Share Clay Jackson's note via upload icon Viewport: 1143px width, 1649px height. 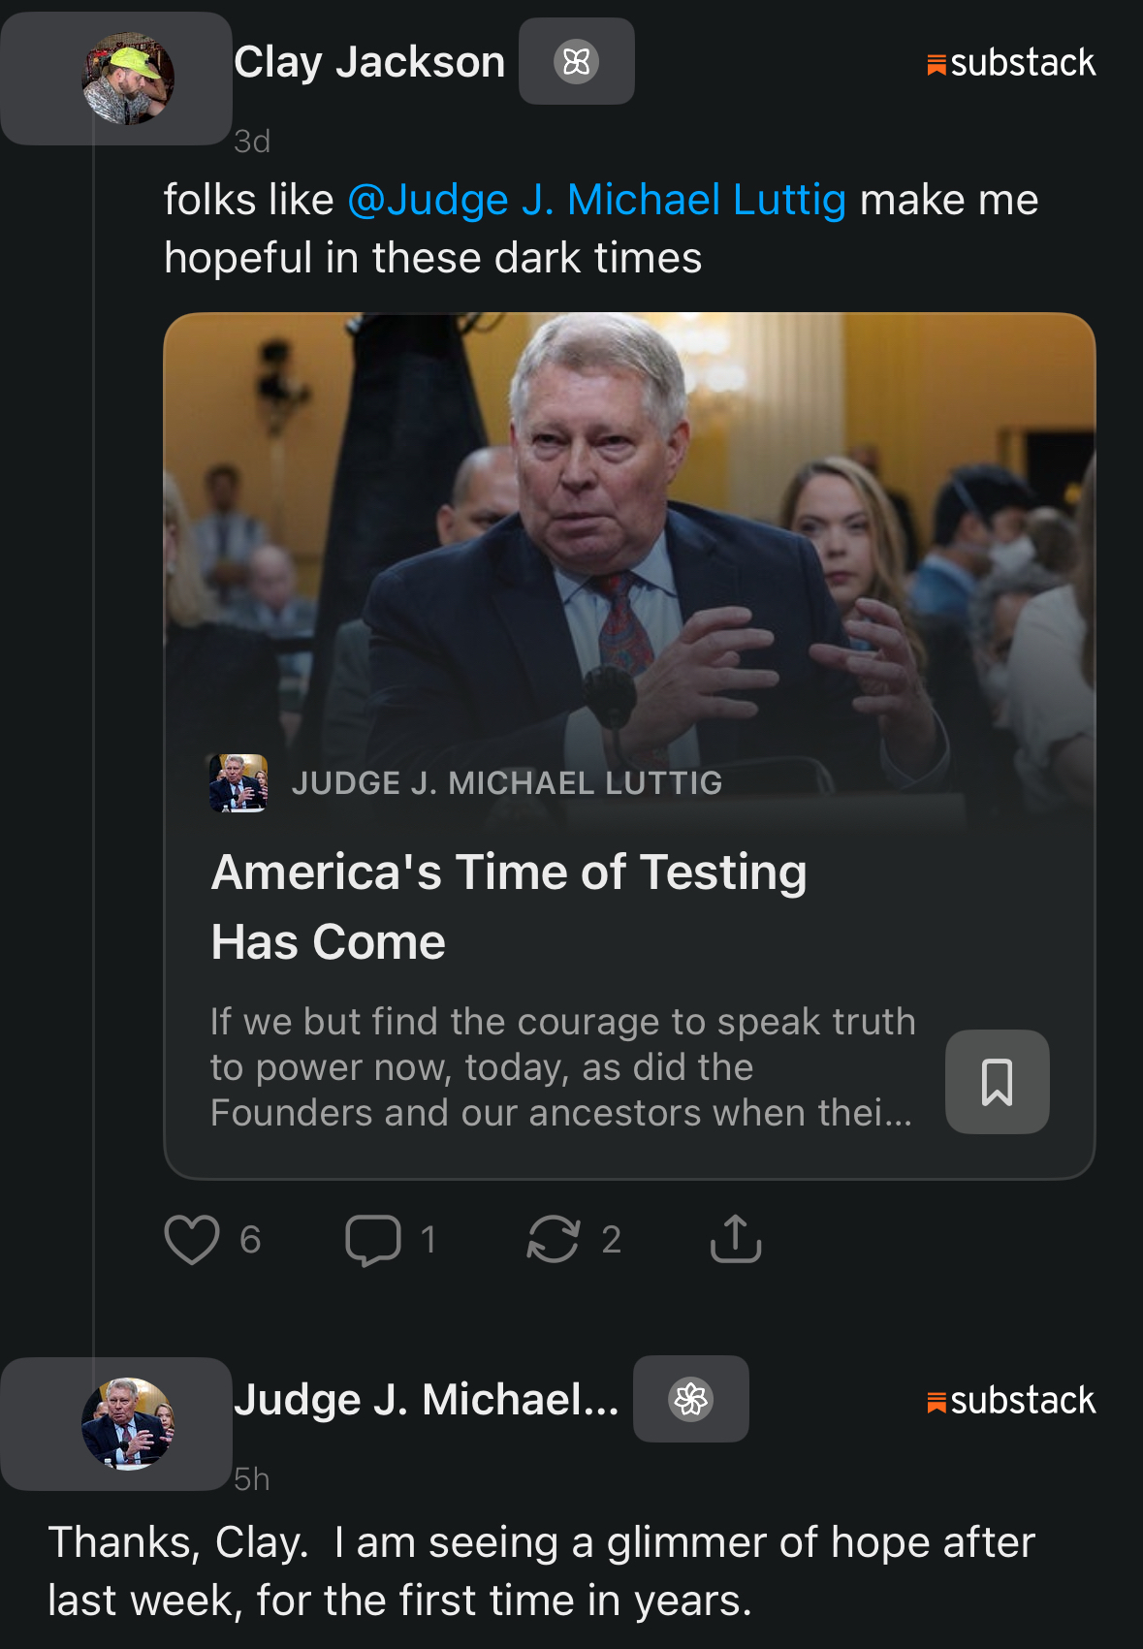[736, 1239]
